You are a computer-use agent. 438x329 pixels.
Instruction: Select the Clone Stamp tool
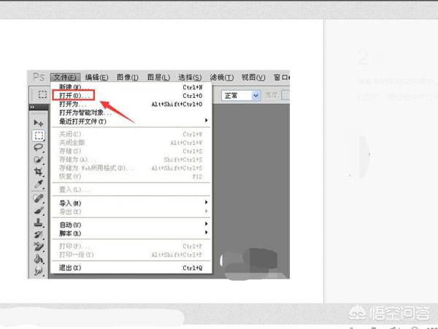[x=39, y=223]
